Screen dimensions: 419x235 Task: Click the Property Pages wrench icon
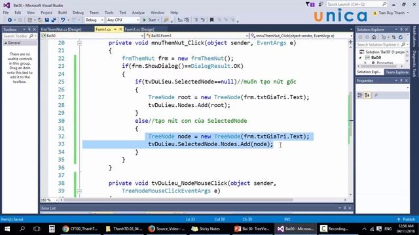tap(376, 95)
